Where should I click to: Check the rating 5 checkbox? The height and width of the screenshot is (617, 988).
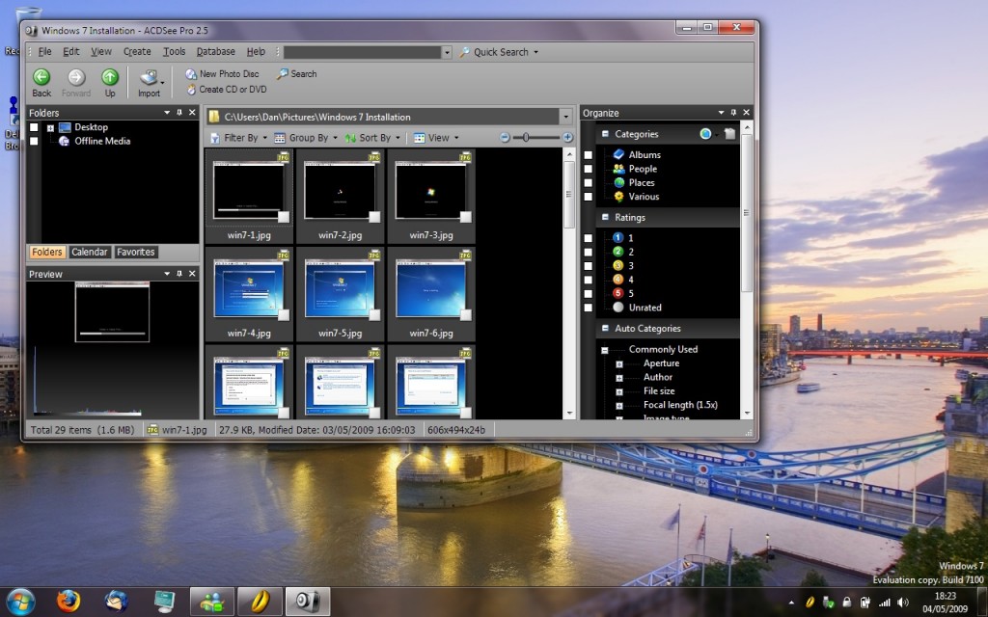pos(588,293)
